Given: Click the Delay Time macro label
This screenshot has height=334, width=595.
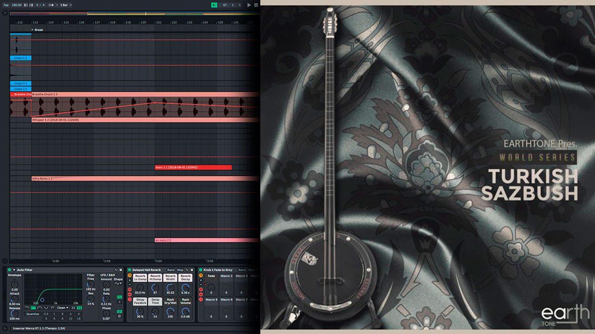Looking at the screenshot, I should pos(155,301).
